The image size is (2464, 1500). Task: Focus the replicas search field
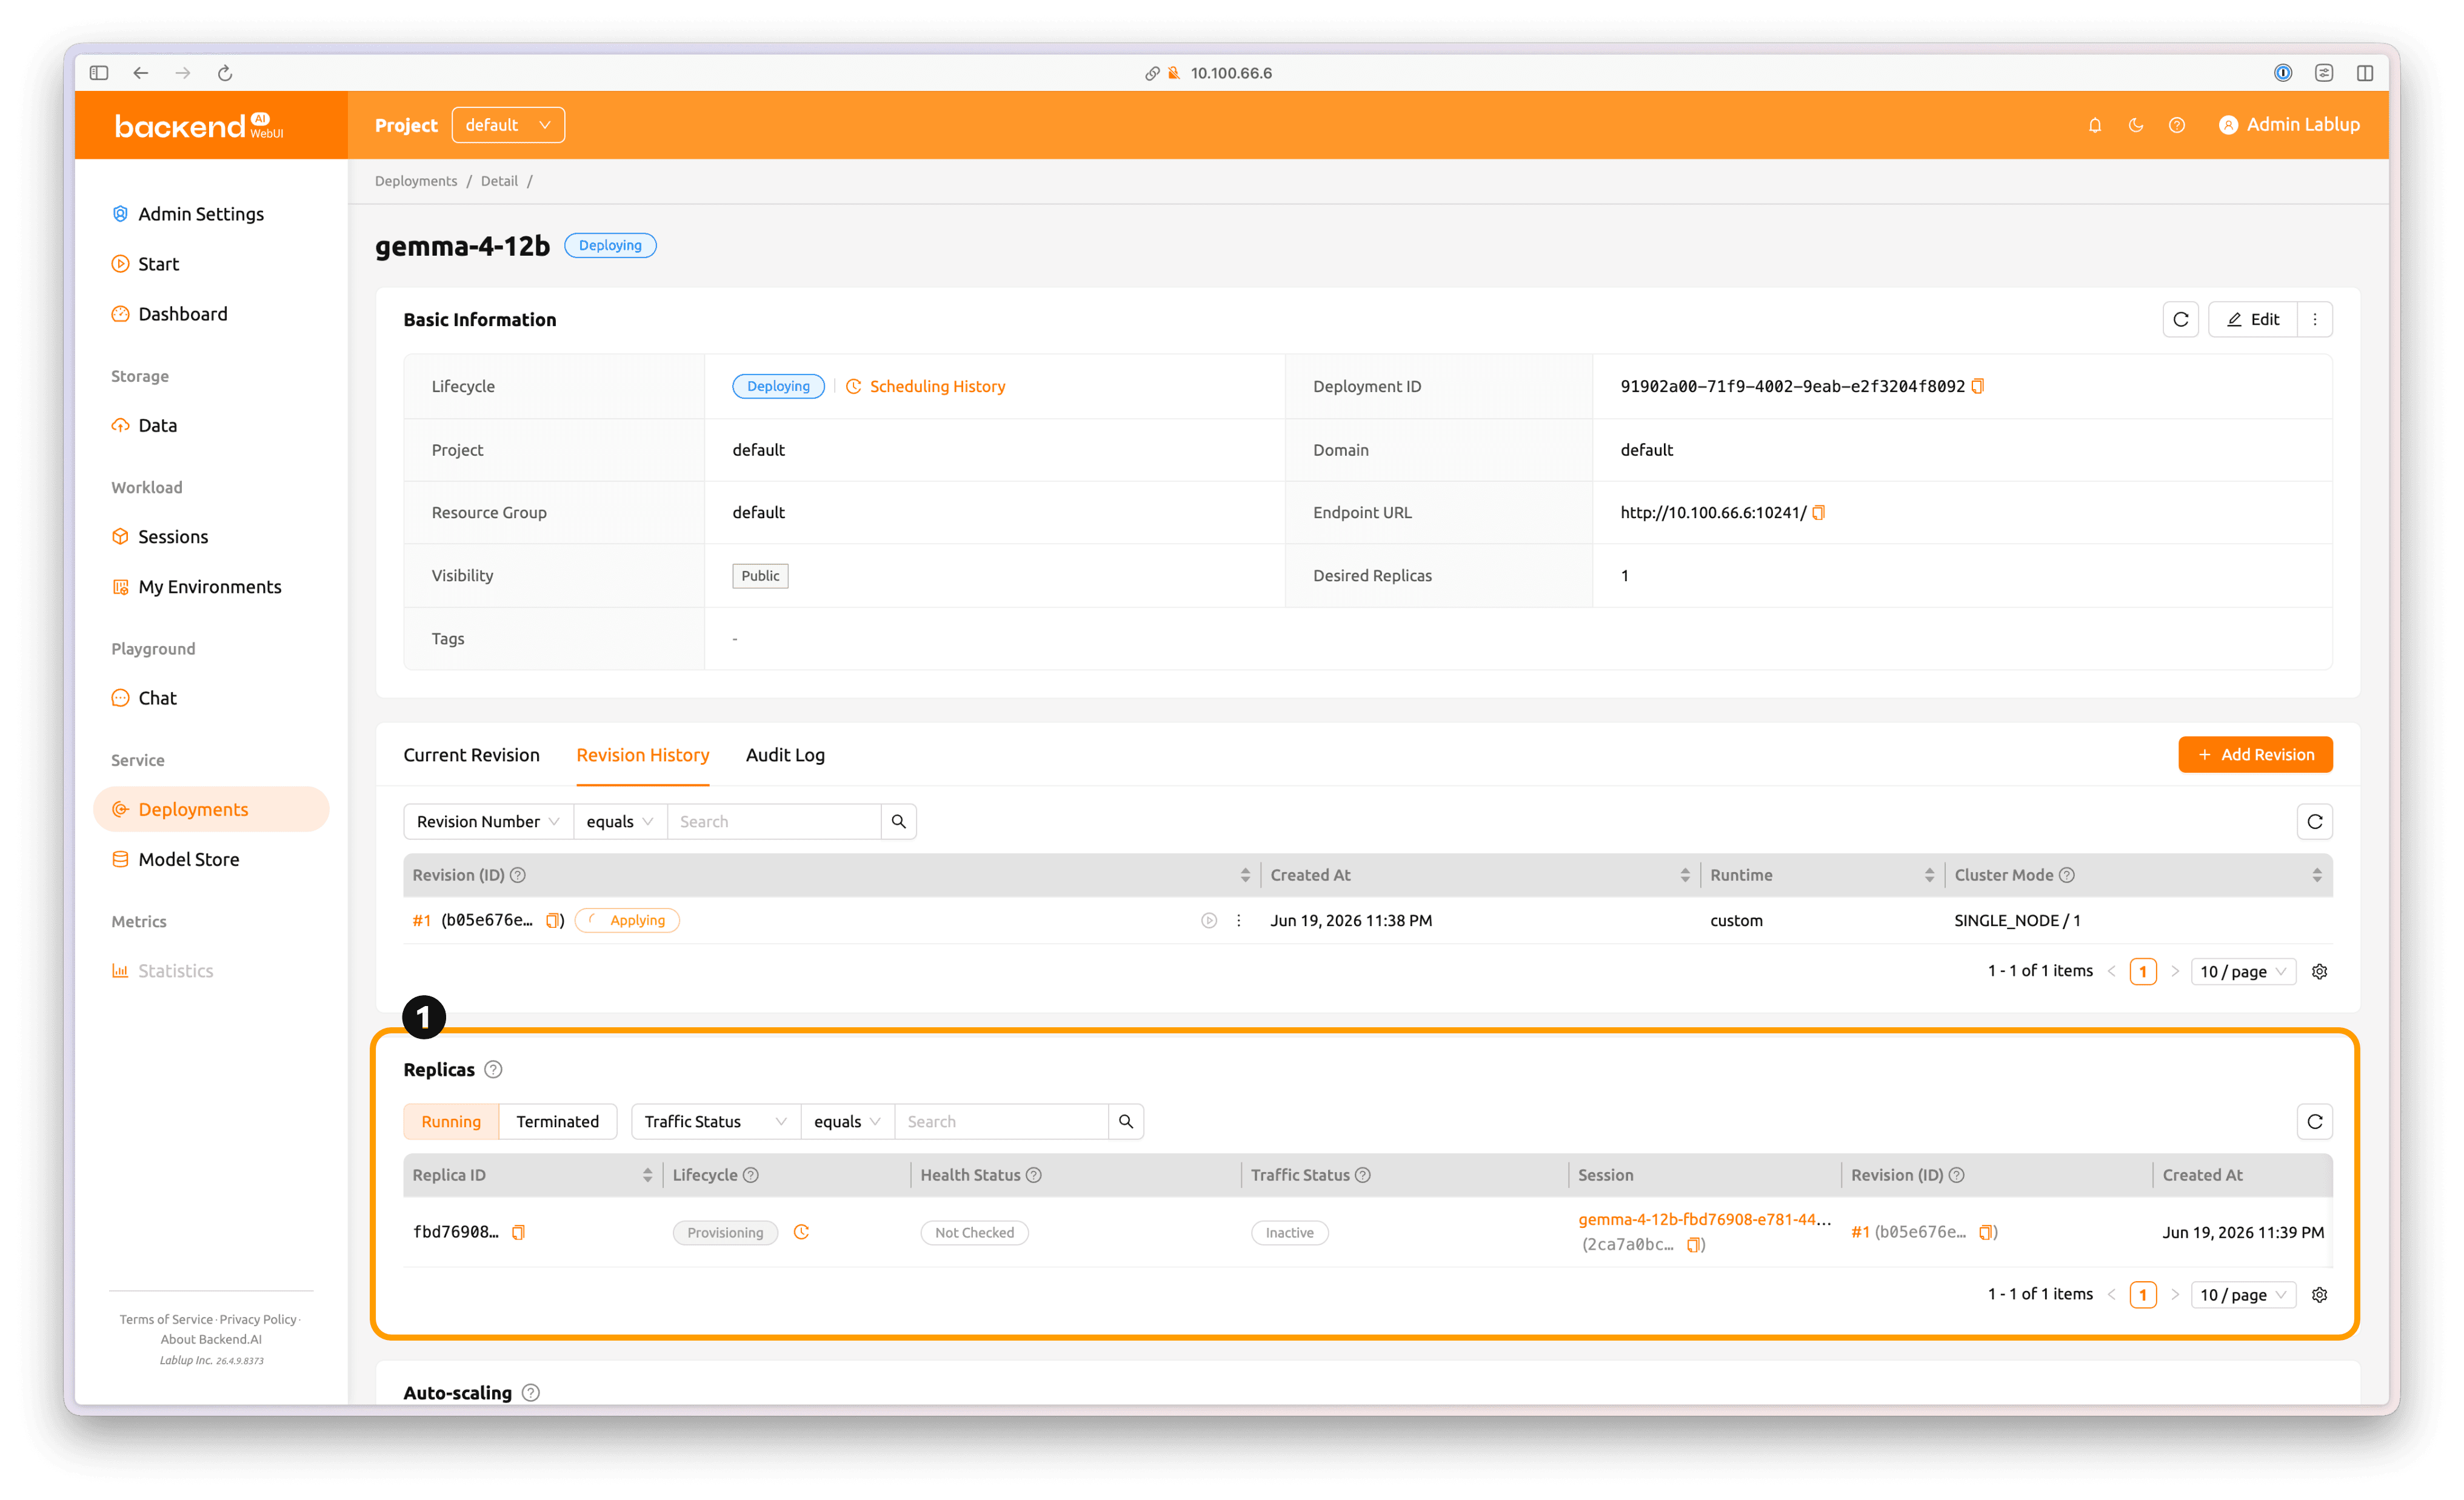(x=1002, y=1122)
